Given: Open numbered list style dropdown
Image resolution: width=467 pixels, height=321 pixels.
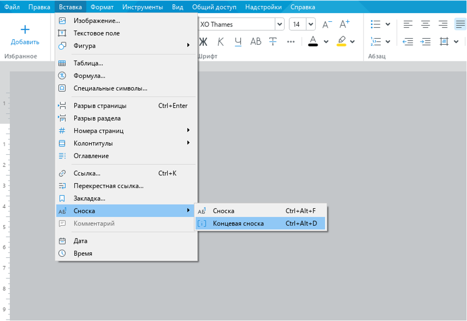Looking at the screenshot, I should point(388,42).
